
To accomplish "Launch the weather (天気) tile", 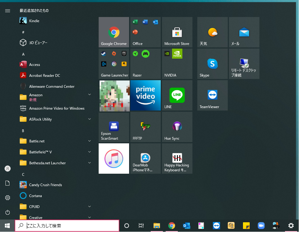I will point(213,32).
